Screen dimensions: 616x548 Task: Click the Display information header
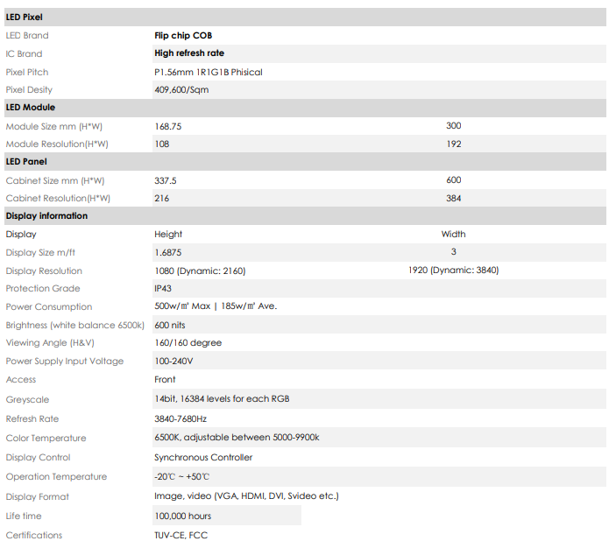tap(305, 216)
